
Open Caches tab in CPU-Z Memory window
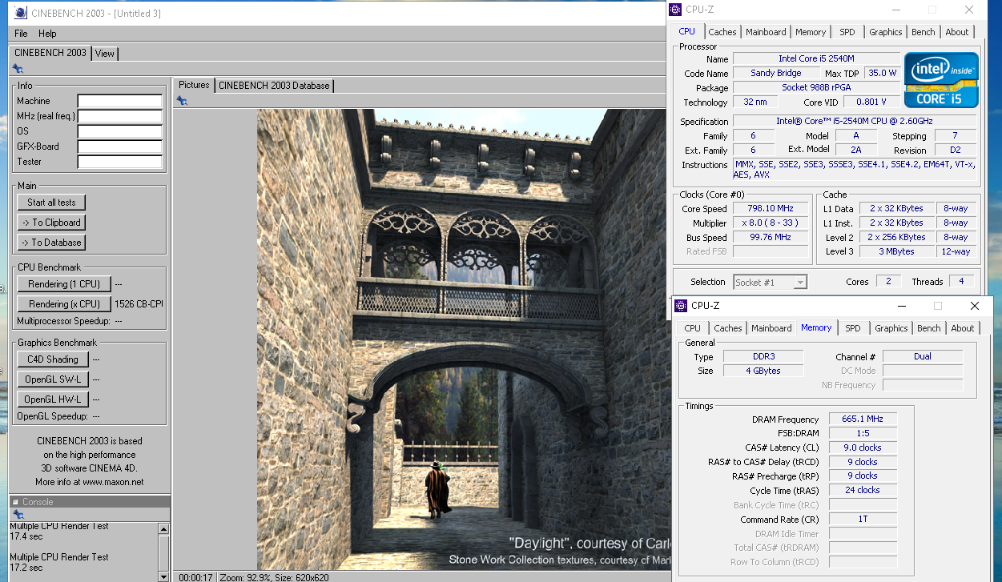[728, 328]
